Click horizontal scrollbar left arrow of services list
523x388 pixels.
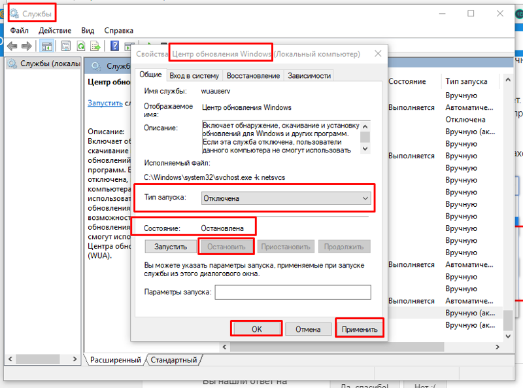click(x=224, y=347)
